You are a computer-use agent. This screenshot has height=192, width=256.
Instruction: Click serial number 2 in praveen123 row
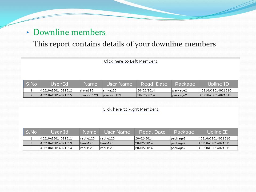coord(31,95)
